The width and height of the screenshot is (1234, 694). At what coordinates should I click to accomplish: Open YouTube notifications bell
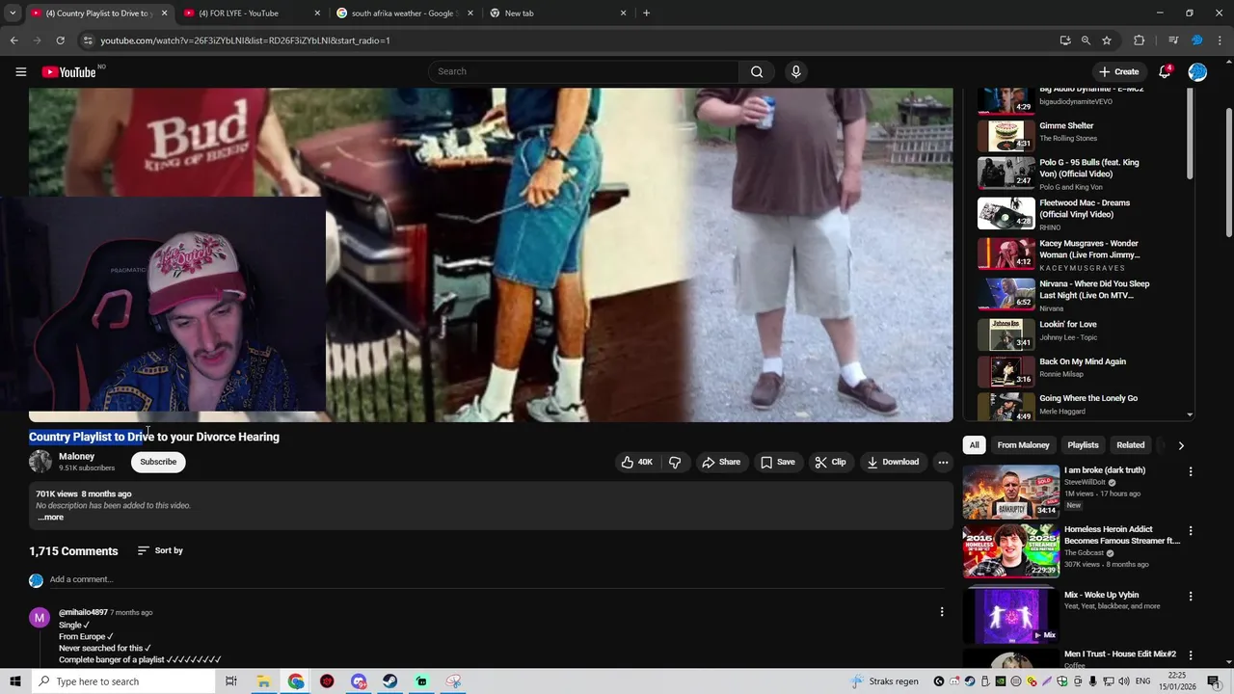1165,71
